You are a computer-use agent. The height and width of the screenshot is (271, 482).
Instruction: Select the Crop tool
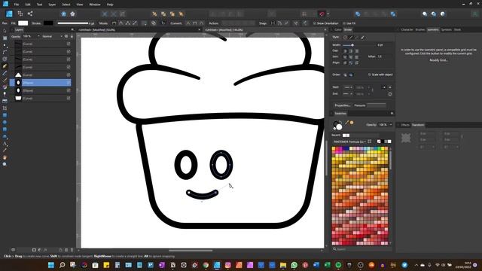(5, 108)
